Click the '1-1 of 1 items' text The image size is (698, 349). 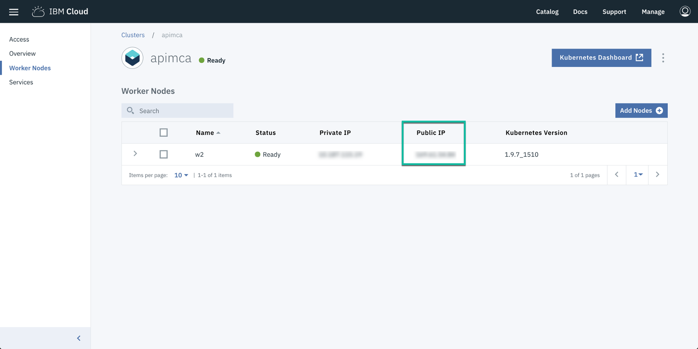click(x=215, y=175)
